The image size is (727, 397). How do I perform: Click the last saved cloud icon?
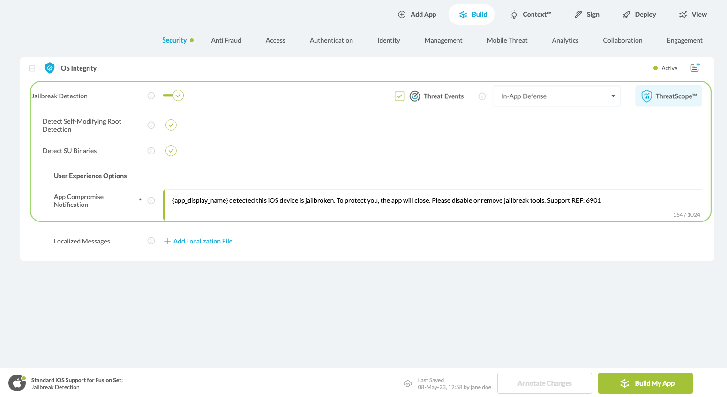coord(408,384)
